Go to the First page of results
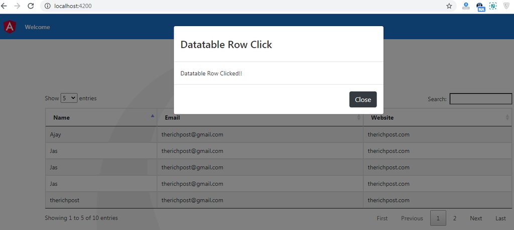Screen dimensions: 514x230 click(x=382, y=218)
